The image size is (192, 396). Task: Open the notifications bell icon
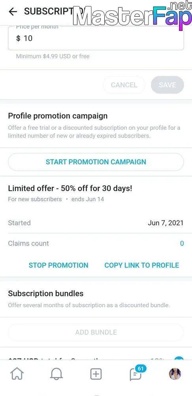click(x=56, y=374)
